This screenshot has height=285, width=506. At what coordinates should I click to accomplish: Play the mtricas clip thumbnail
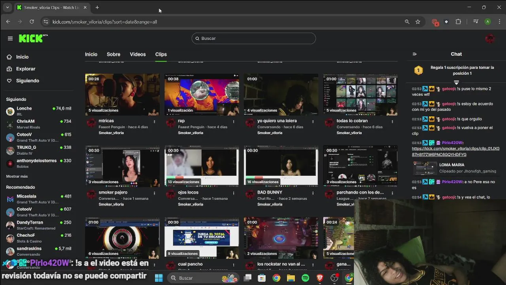point(122,95)
